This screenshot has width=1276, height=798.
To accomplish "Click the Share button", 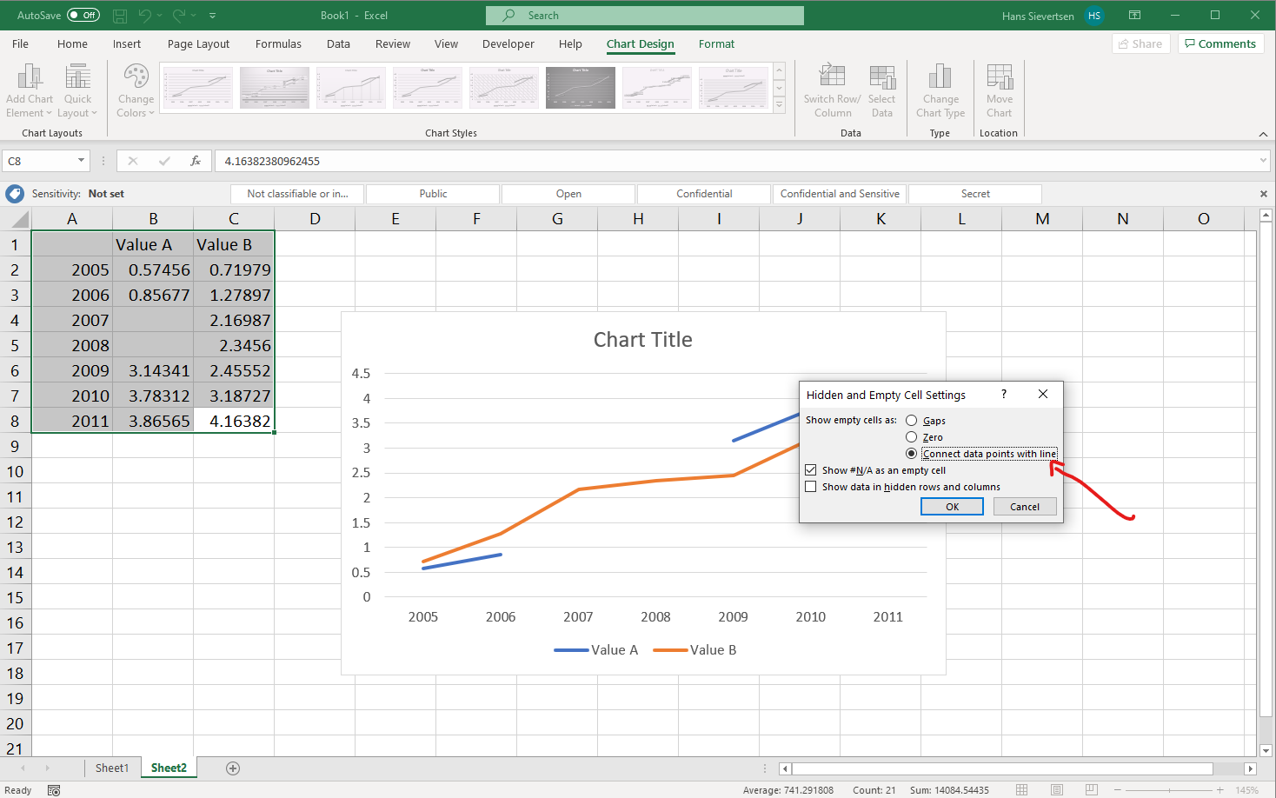I will coord(1141,43).
